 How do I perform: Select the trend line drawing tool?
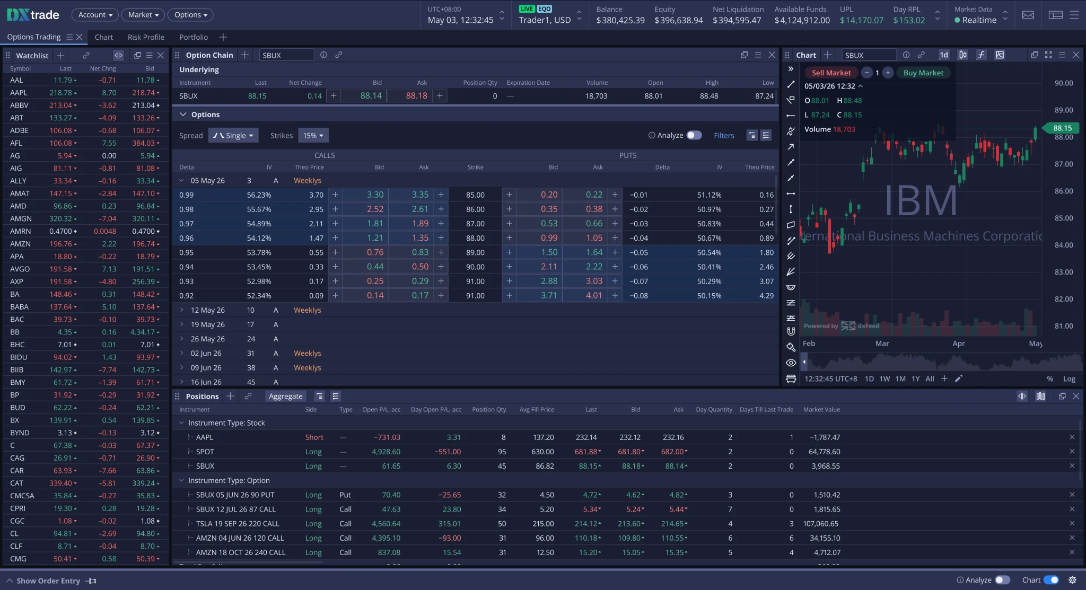(x=791, y=84)
